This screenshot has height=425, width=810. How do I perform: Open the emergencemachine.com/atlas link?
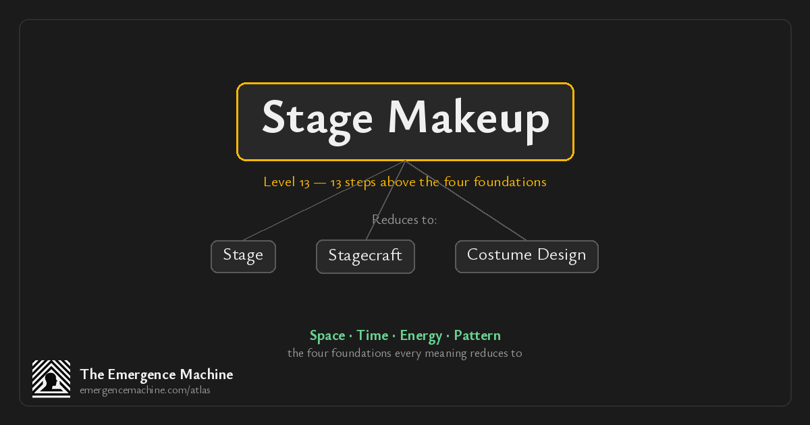(x=145, y=390)
